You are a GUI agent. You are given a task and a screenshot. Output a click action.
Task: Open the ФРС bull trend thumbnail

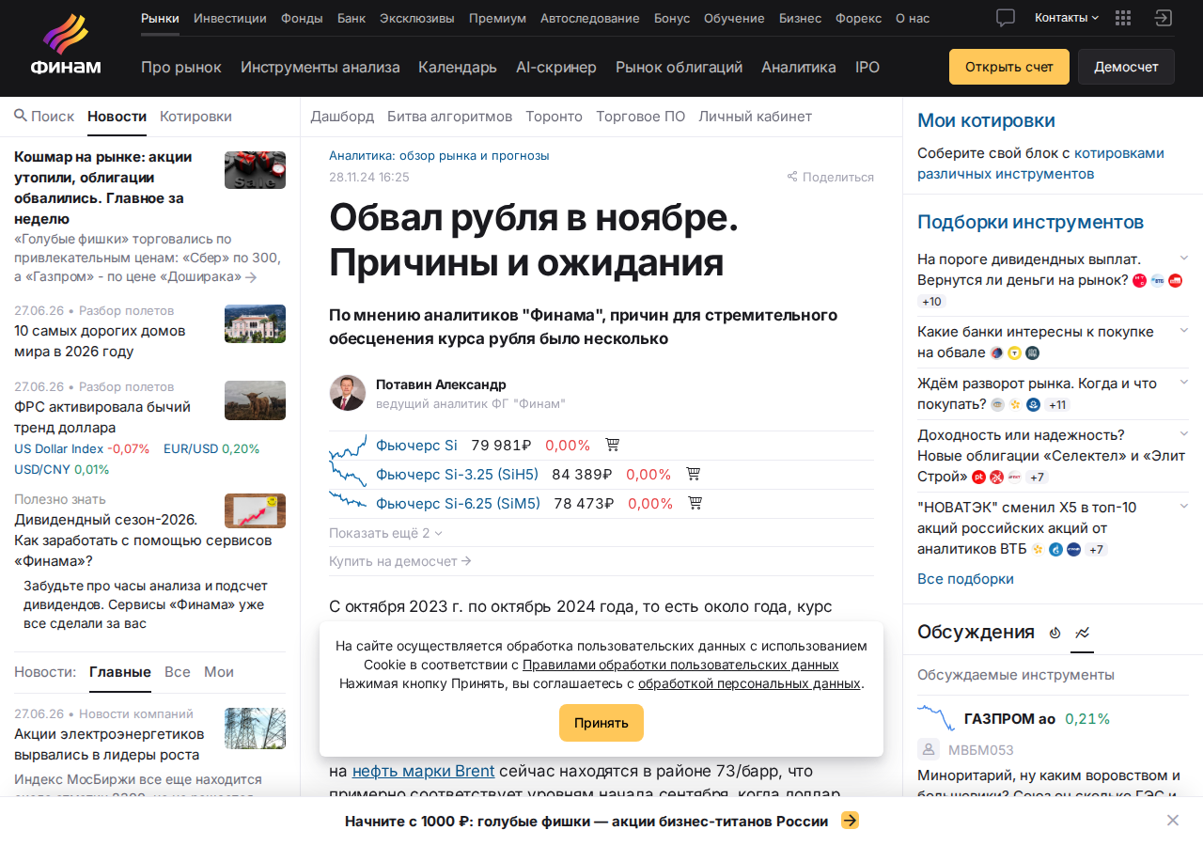click(255, 400)
